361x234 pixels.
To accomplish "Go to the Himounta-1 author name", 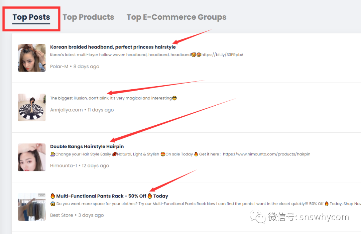I will pyautogui.click(x=64, y=166).
